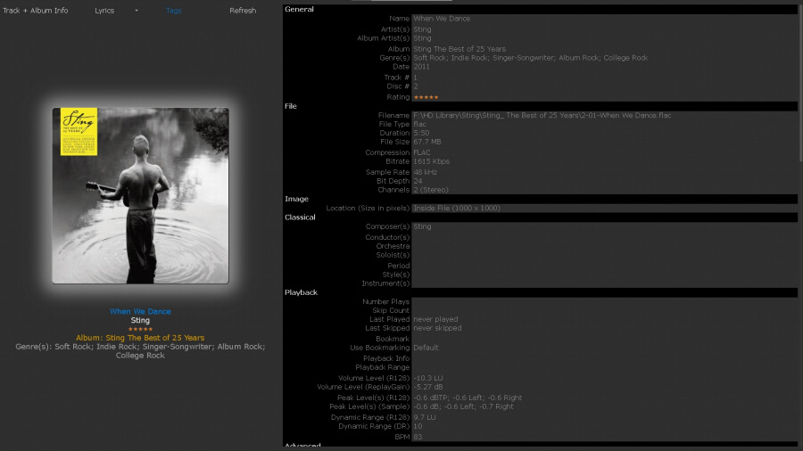
Task: Edit the Genre(s) field Soft Rock; Indie Rock
Action: pyautogui.click(x=605, y=58)
